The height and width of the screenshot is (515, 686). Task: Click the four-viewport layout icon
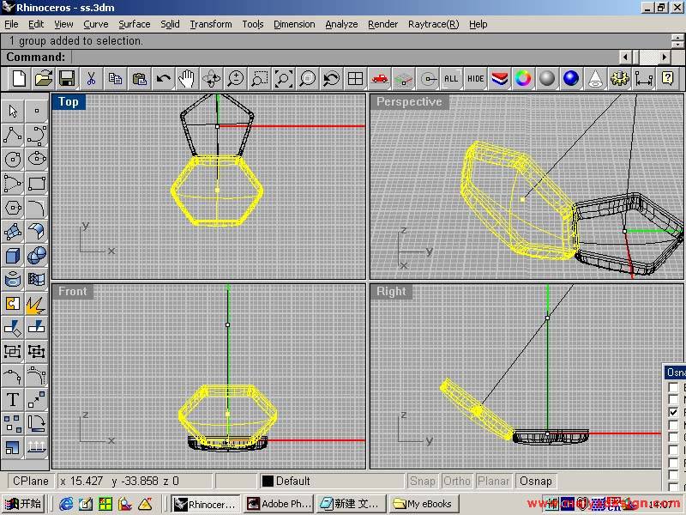tap(355, 79)
